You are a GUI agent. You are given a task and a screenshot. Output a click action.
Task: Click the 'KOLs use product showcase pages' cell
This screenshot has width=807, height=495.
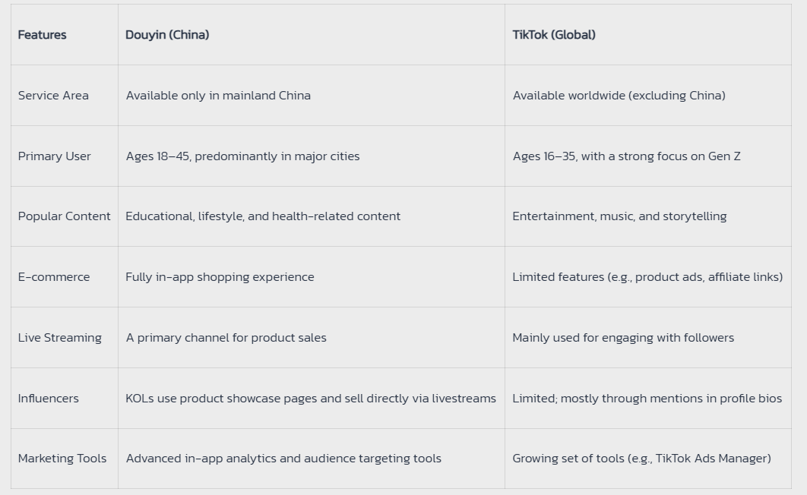(x=311, y=399)
